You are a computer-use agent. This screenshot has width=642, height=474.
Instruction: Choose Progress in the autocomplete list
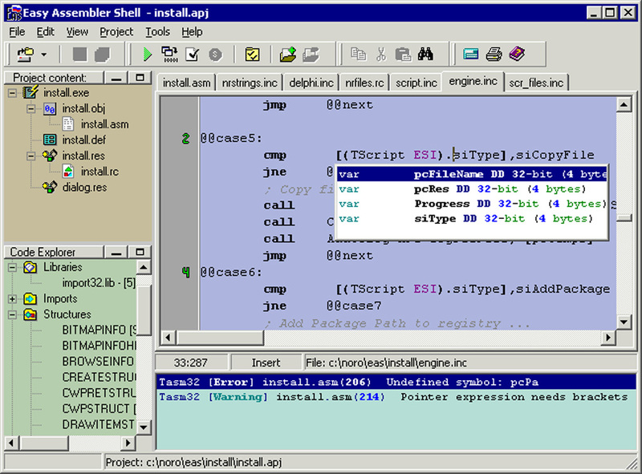(x=472, y=204)
